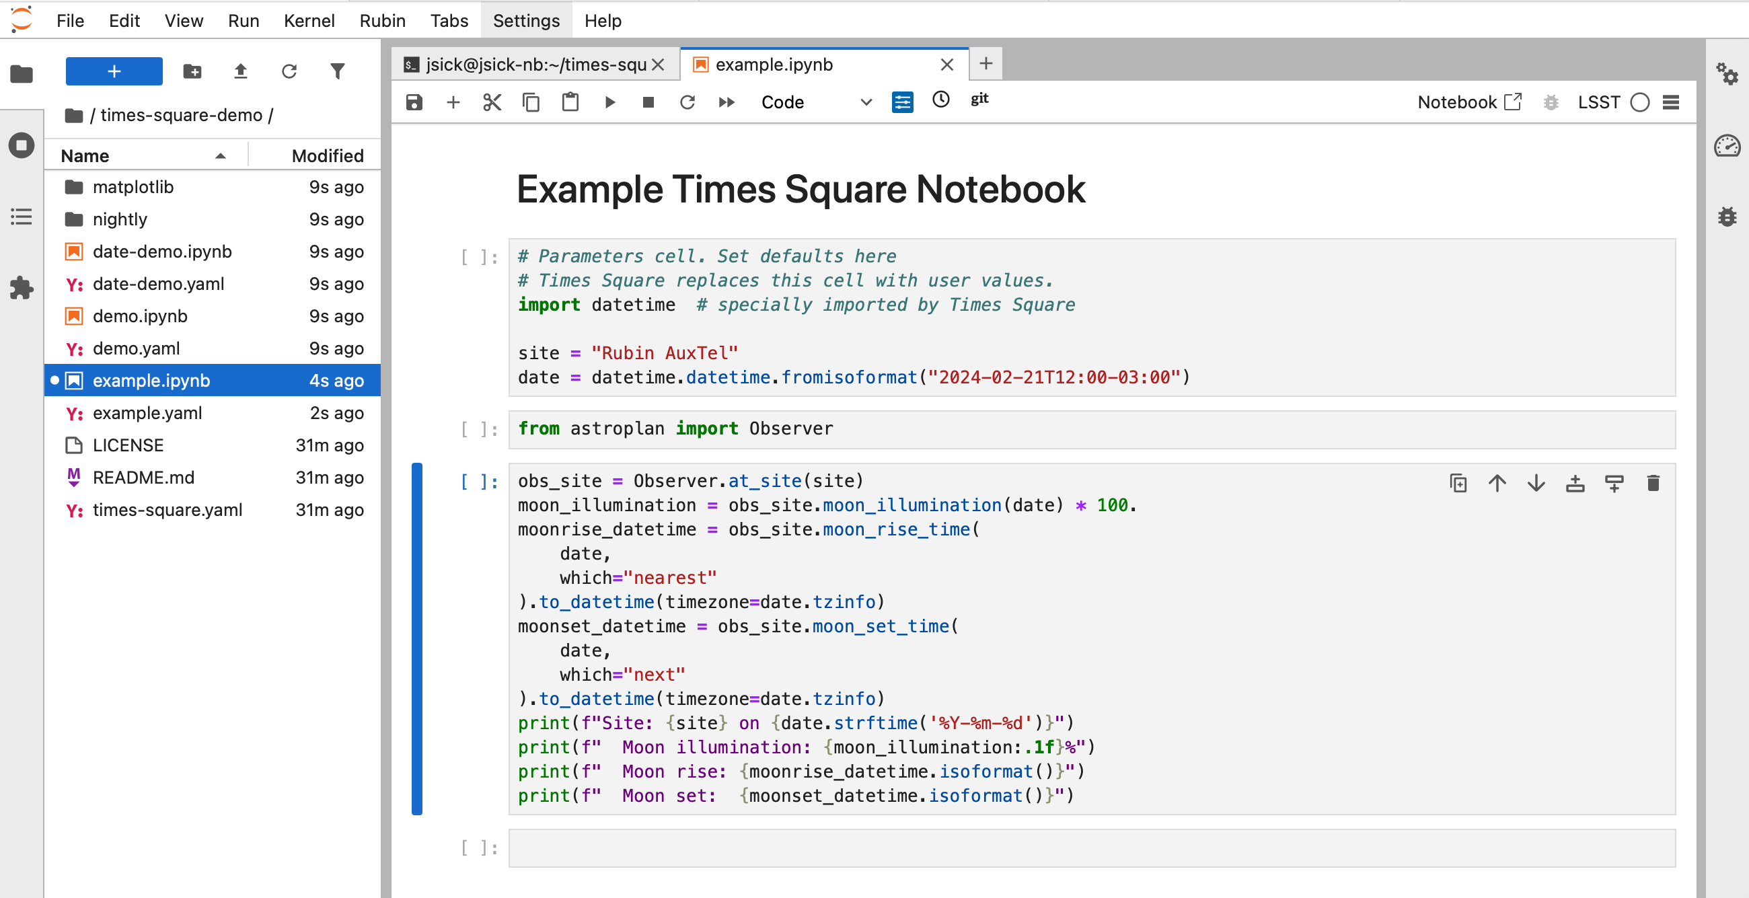Paste cell from clipboard

570,102
